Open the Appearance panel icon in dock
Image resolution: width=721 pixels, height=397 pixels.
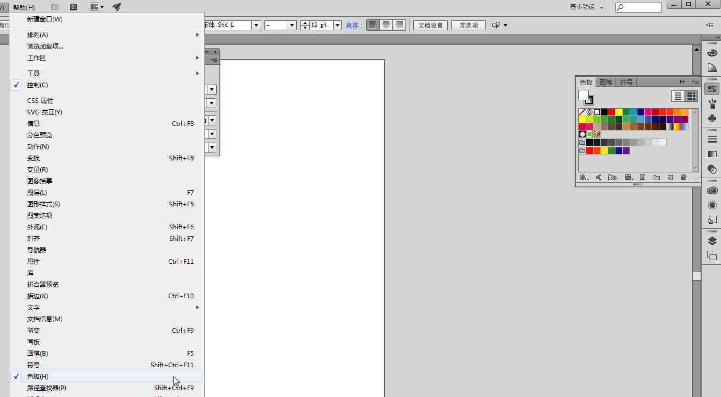click(712, 205)
